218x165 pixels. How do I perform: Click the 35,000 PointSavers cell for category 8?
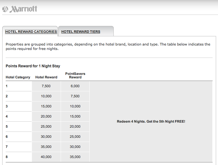[x=75, y=157]
